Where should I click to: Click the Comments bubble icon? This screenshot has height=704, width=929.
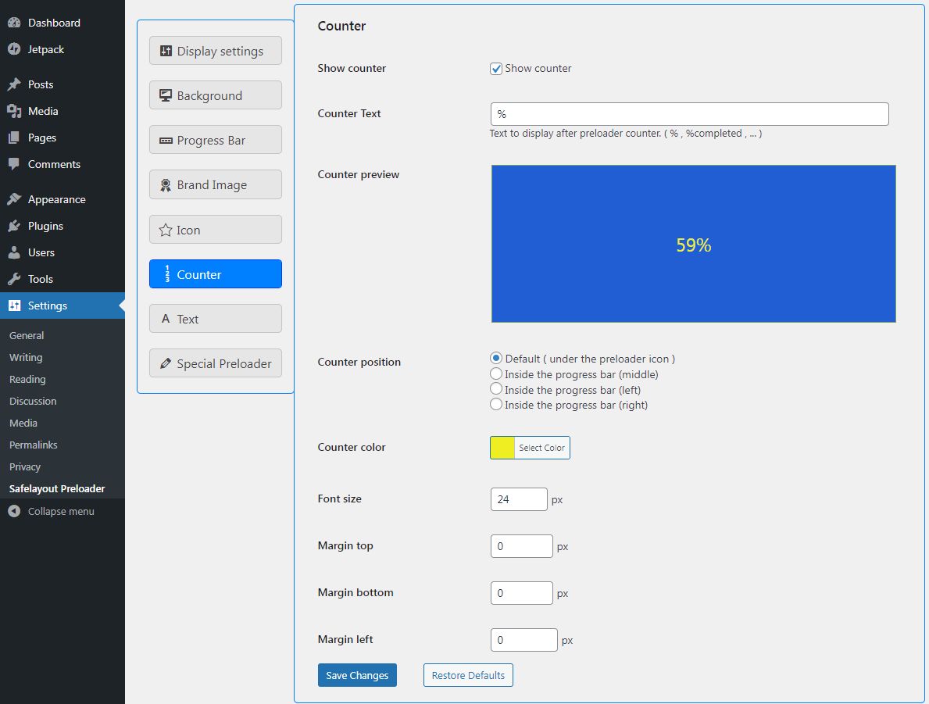pyautogui.click(x=13, y=164)
